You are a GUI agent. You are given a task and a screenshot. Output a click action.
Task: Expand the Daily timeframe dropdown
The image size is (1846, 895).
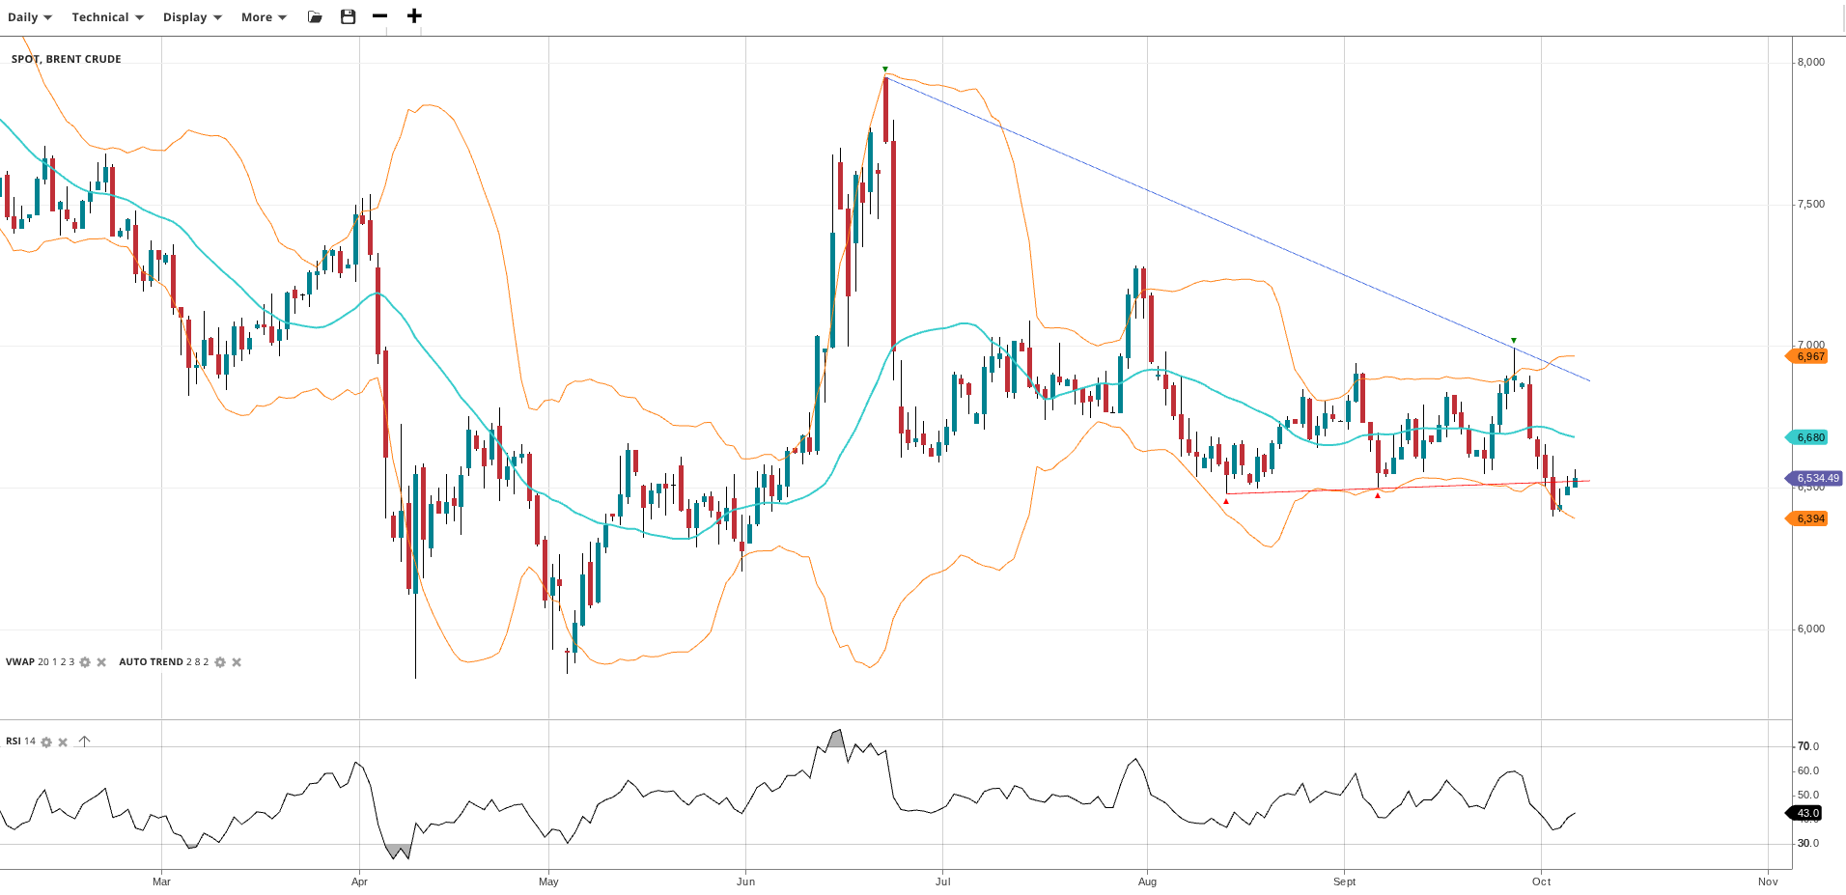(x=30, y=17)
